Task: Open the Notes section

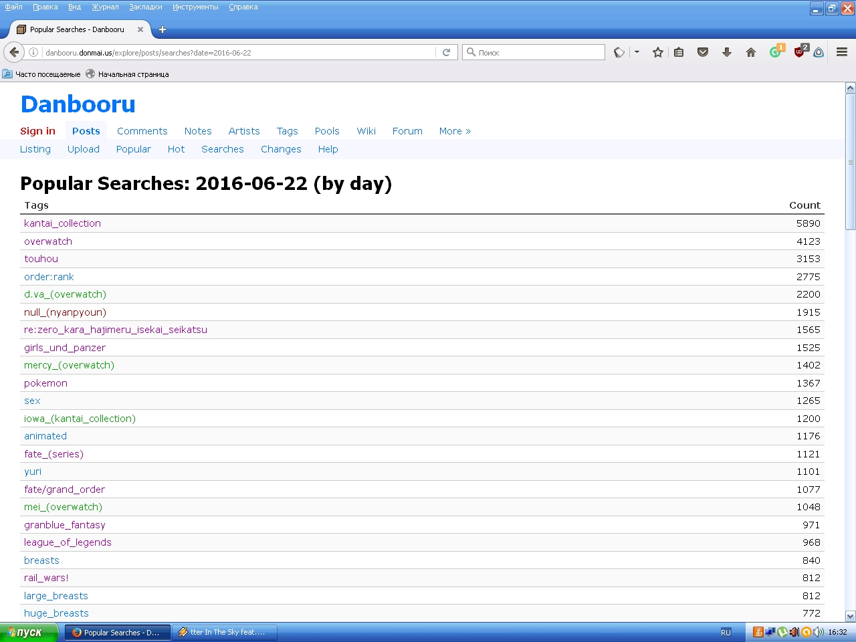Action: 198,131
